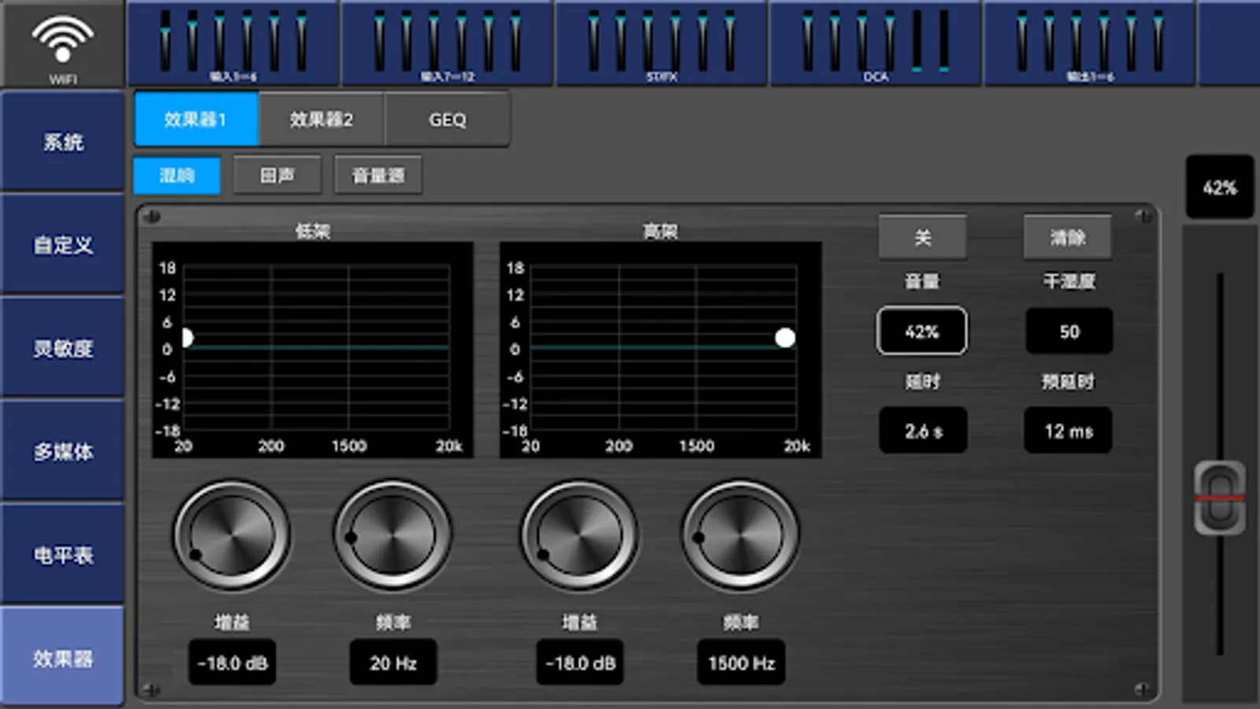Click the 高架 high-shelf graph handle dot
Screen dimensions: 1260x709
click(x=785, y=338)
